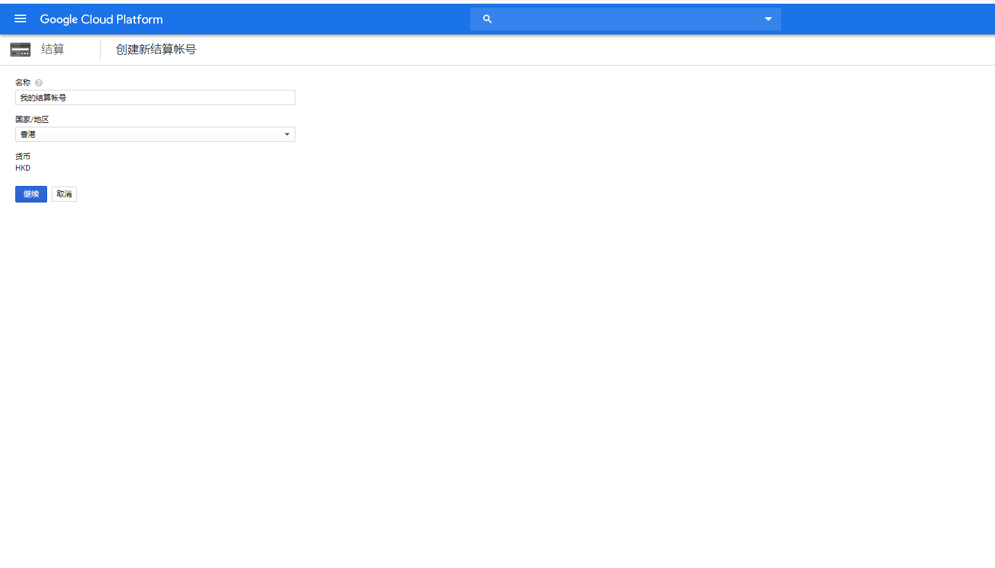Open the hamburger navigation menu
Viewport: 995px width, 568px height.
tap(20, 19)
